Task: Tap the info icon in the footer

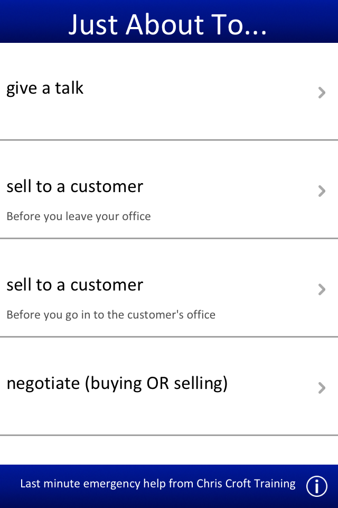Action: click(x=317, y=486)
